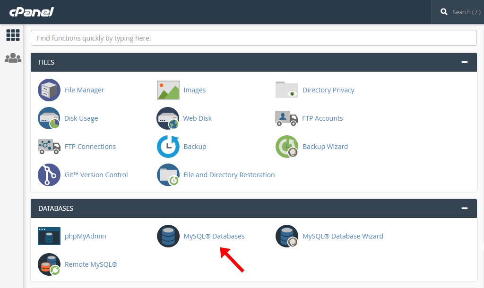The height and width of the screenshot is (288, 484).
Task: Click the search magnifier in the top bar
Action: (x=443, y=11)
